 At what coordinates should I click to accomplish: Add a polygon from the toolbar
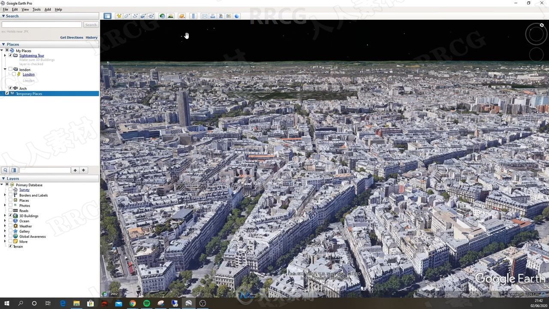(127, 16)
